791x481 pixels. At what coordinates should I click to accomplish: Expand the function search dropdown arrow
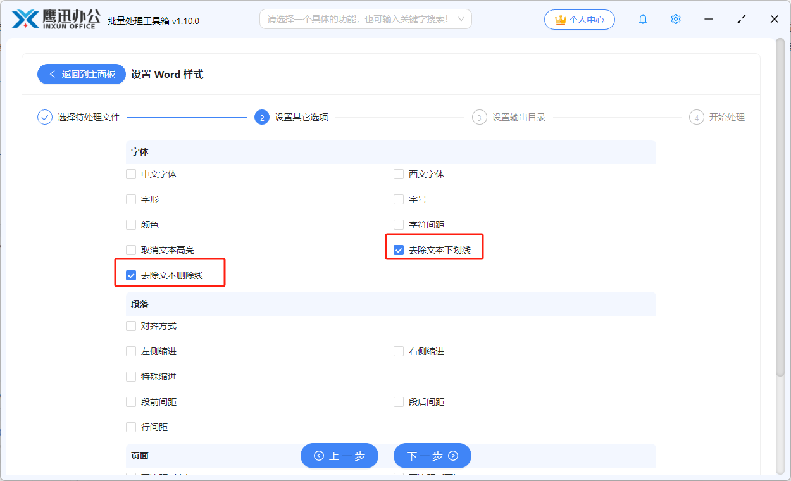point(461,19)
